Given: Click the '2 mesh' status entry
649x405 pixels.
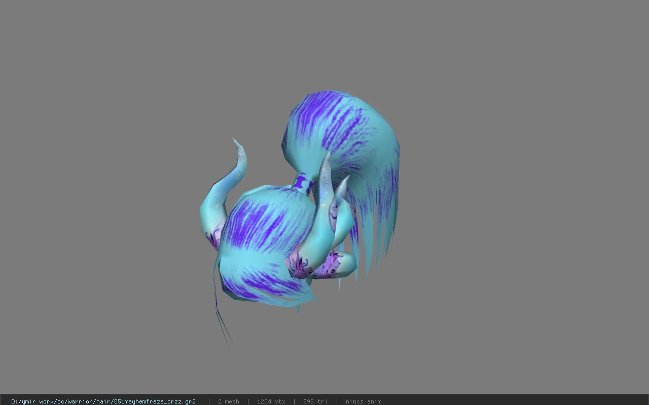Looking at the screenshot, I should [229, 401].
